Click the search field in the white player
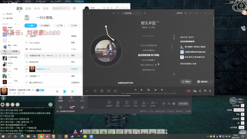The width and height of the screenshot is (247, 139). click(x=61, y=8)
